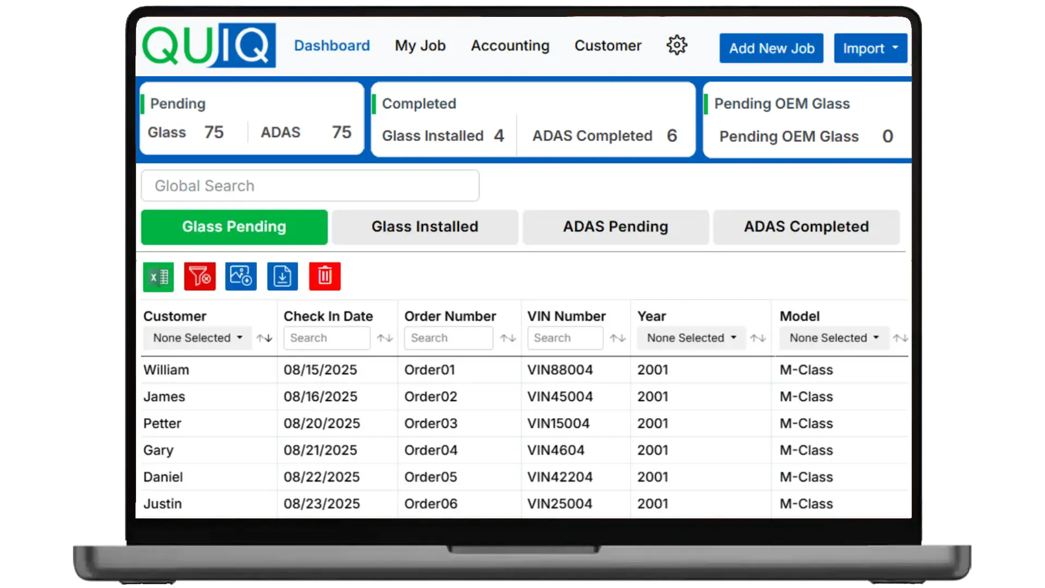The image size is (1045, 588).
Task: Click the QUIQ logo
Action: [209, 45]
